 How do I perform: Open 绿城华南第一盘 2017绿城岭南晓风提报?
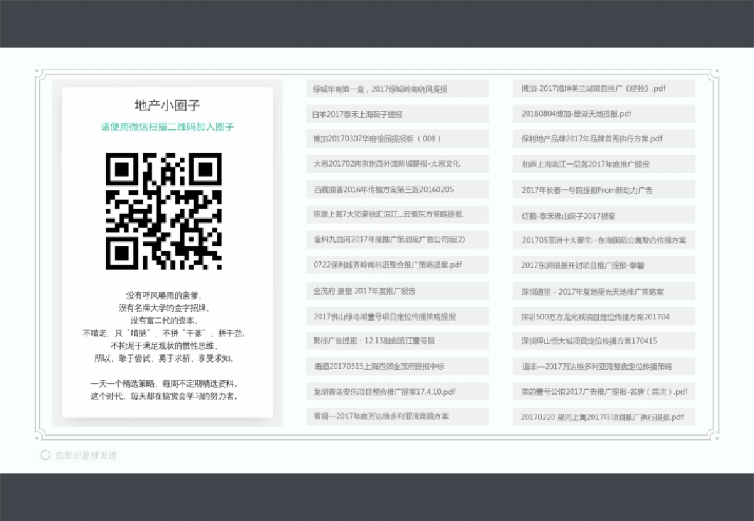[396, 89]
